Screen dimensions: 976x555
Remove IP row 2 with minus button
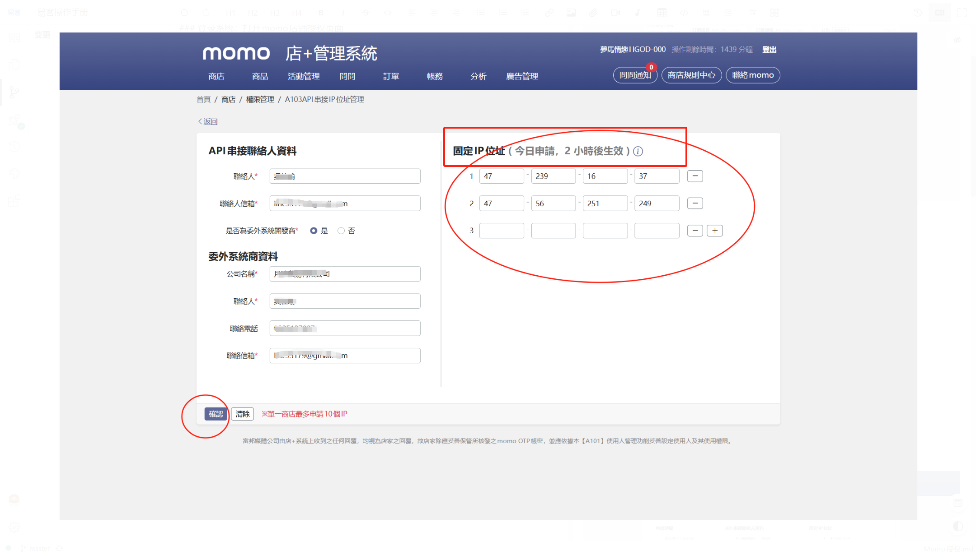(695, 203)
